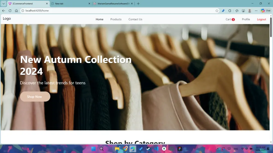Image resolution: width=273 pixels, height=153 pixels.
Task: Click the scrollbar down arrow
Action: click(x=271, y=142)
